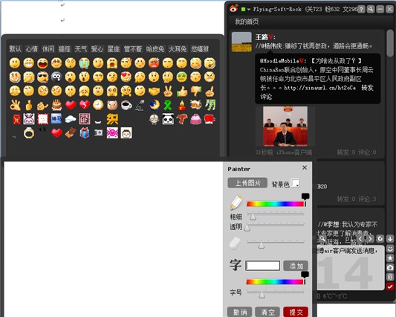The width and height of the screenshot is (396, 317).
Task: Adjust the 粗细 thickness slider
Action: (x=276, y=215)
